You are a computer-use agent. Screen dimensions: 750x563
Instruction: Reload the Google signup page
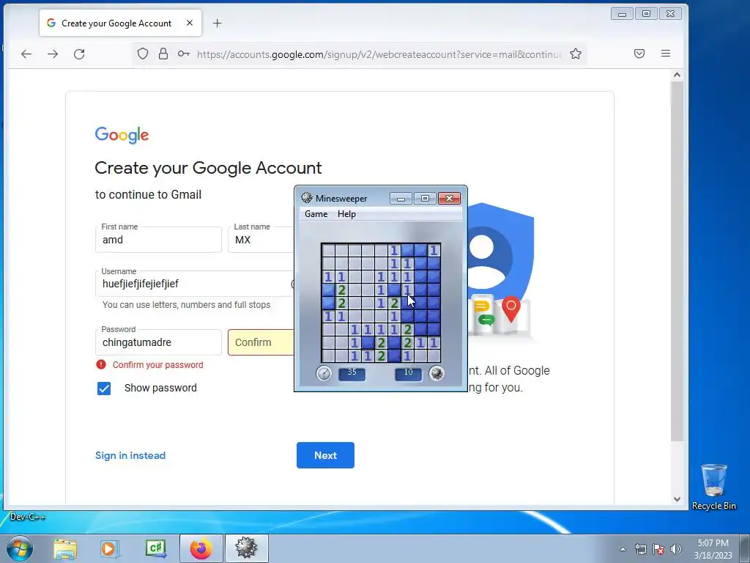(79, 54)
